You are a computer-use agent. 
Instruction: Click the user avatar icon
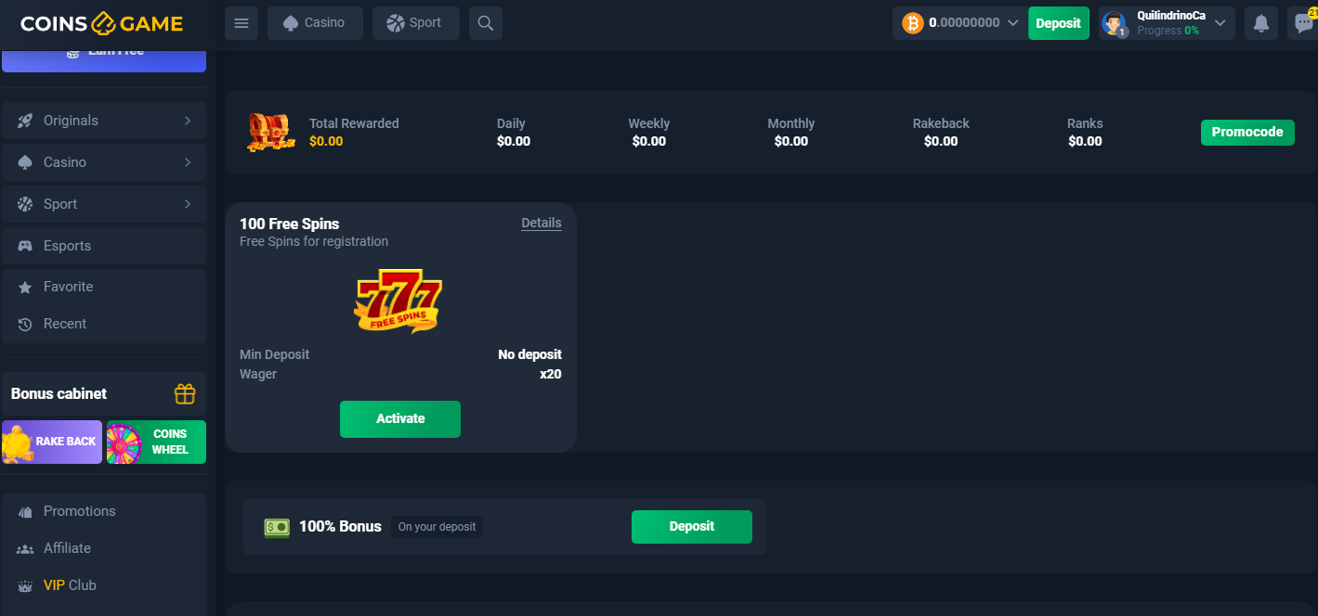1114,24
